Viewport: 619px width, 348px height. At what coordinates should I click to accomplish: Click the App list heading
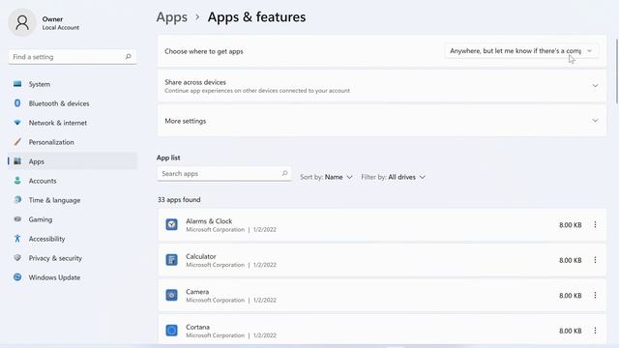pos(168,158)
